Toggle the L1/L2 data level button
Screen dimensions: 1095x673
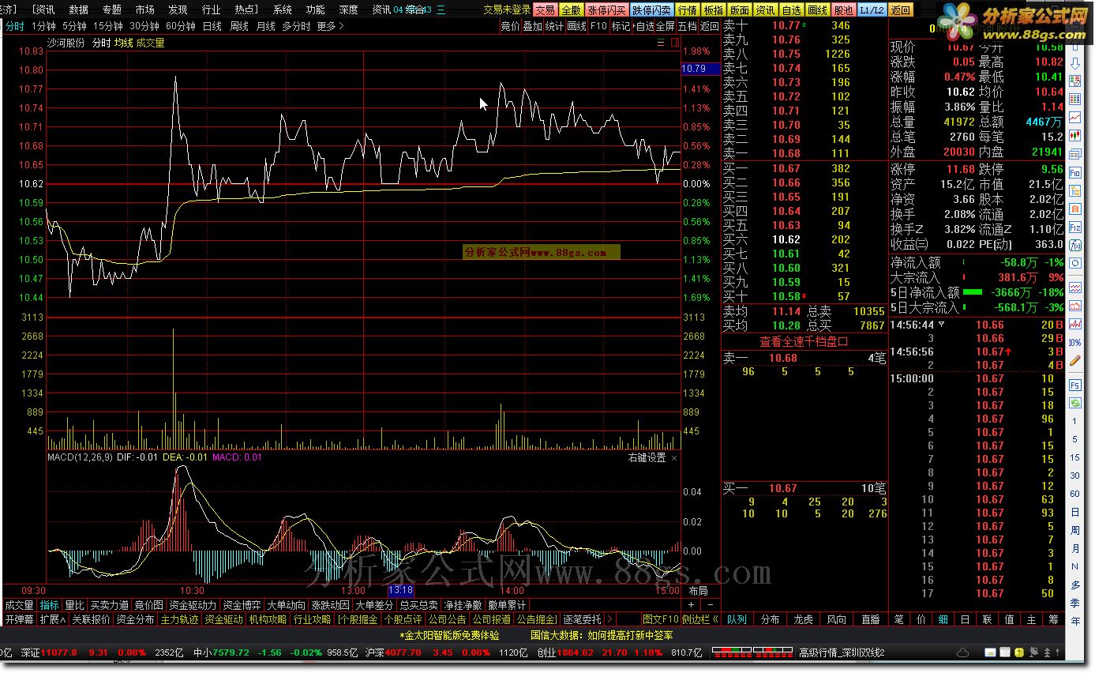pos(872,10)
